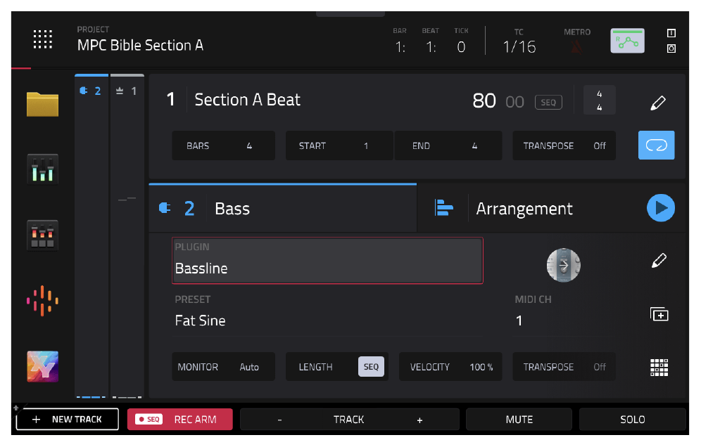Toggle track SOLO button
Viewport: 701px width, 447px height.
(x=632, y=420)
